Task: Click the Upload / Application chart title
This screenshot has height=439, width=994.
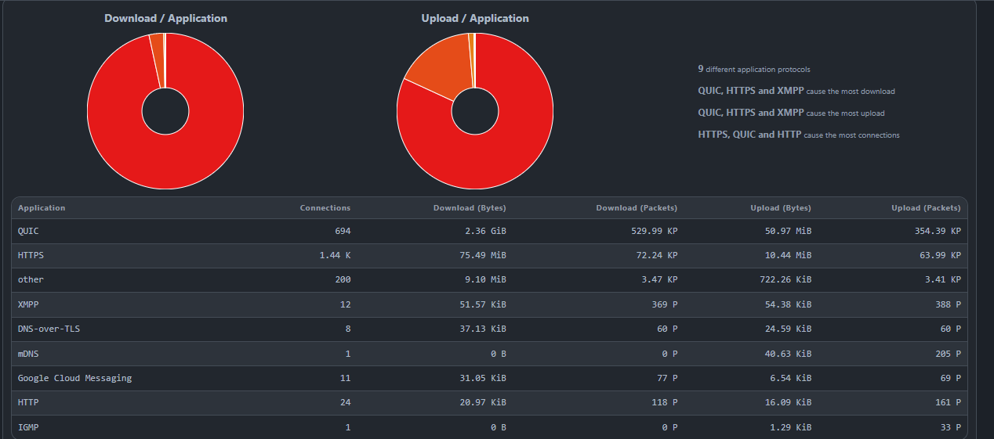Action: [475, 18]
